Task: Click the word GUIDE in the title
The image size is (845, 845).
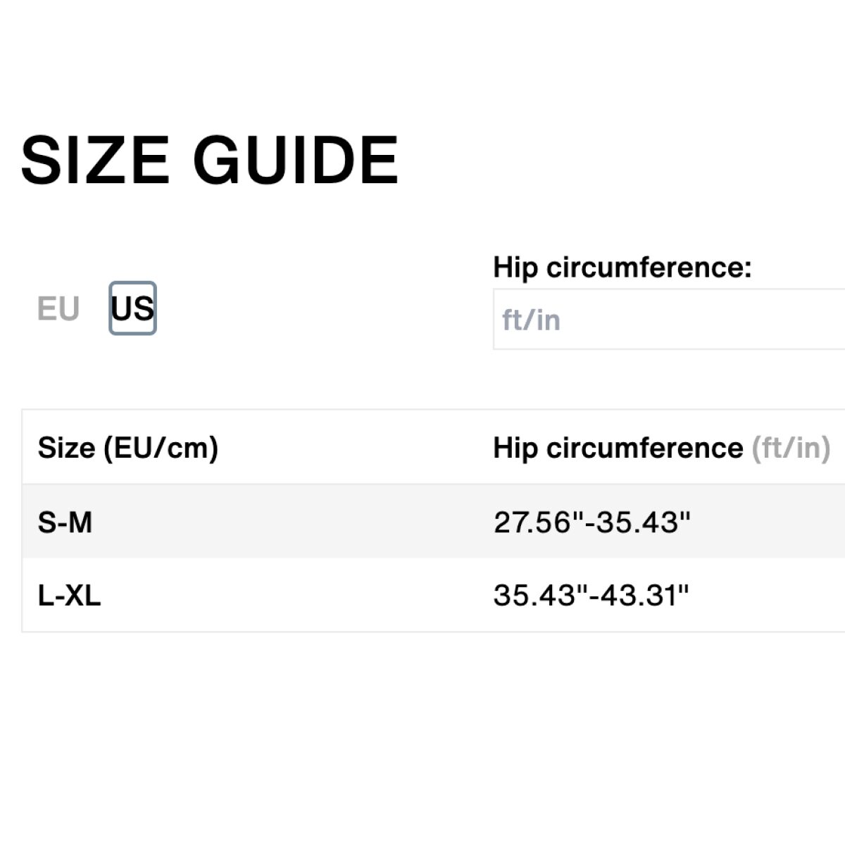Action: [x=296, y=161]
